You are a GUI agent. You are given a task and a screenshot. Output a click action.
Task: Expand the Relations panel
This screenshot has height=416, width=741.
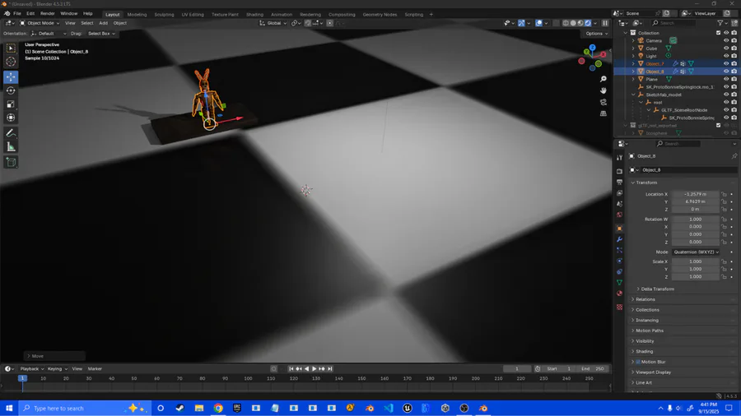pyautogui.click(x=645, y=299)
